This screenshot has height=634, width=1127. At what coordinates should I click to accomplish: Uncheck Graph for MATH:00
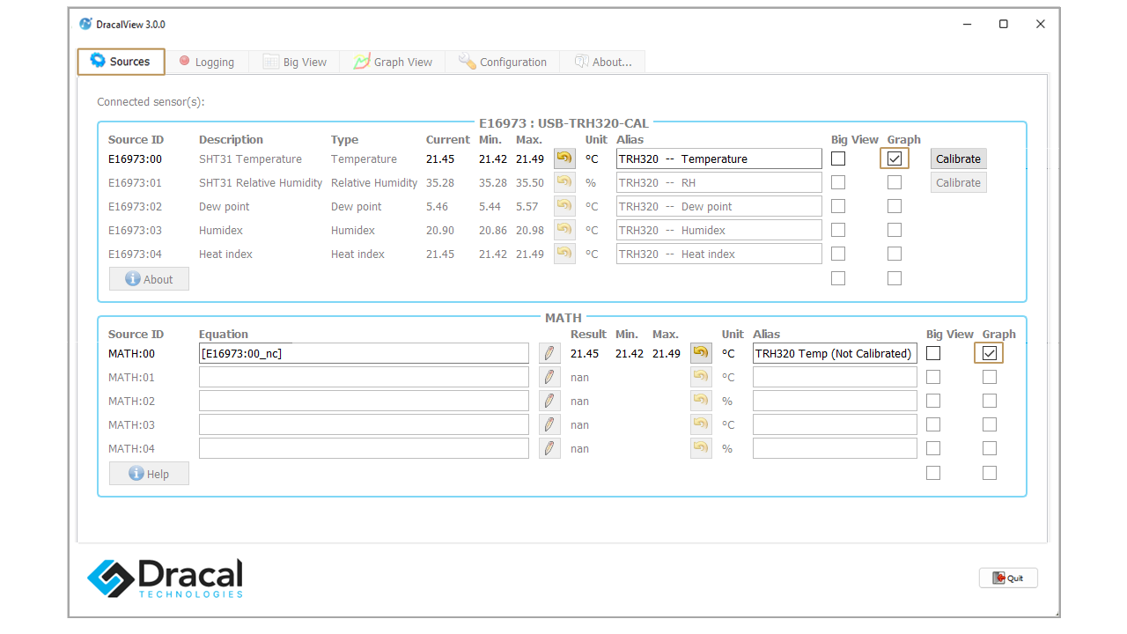[x=990, y=353]
